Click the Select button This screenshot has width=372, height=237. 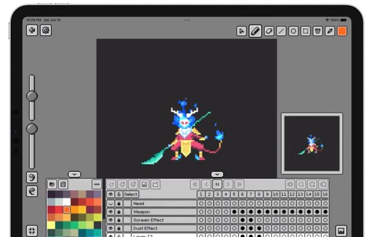pos(131,194)
